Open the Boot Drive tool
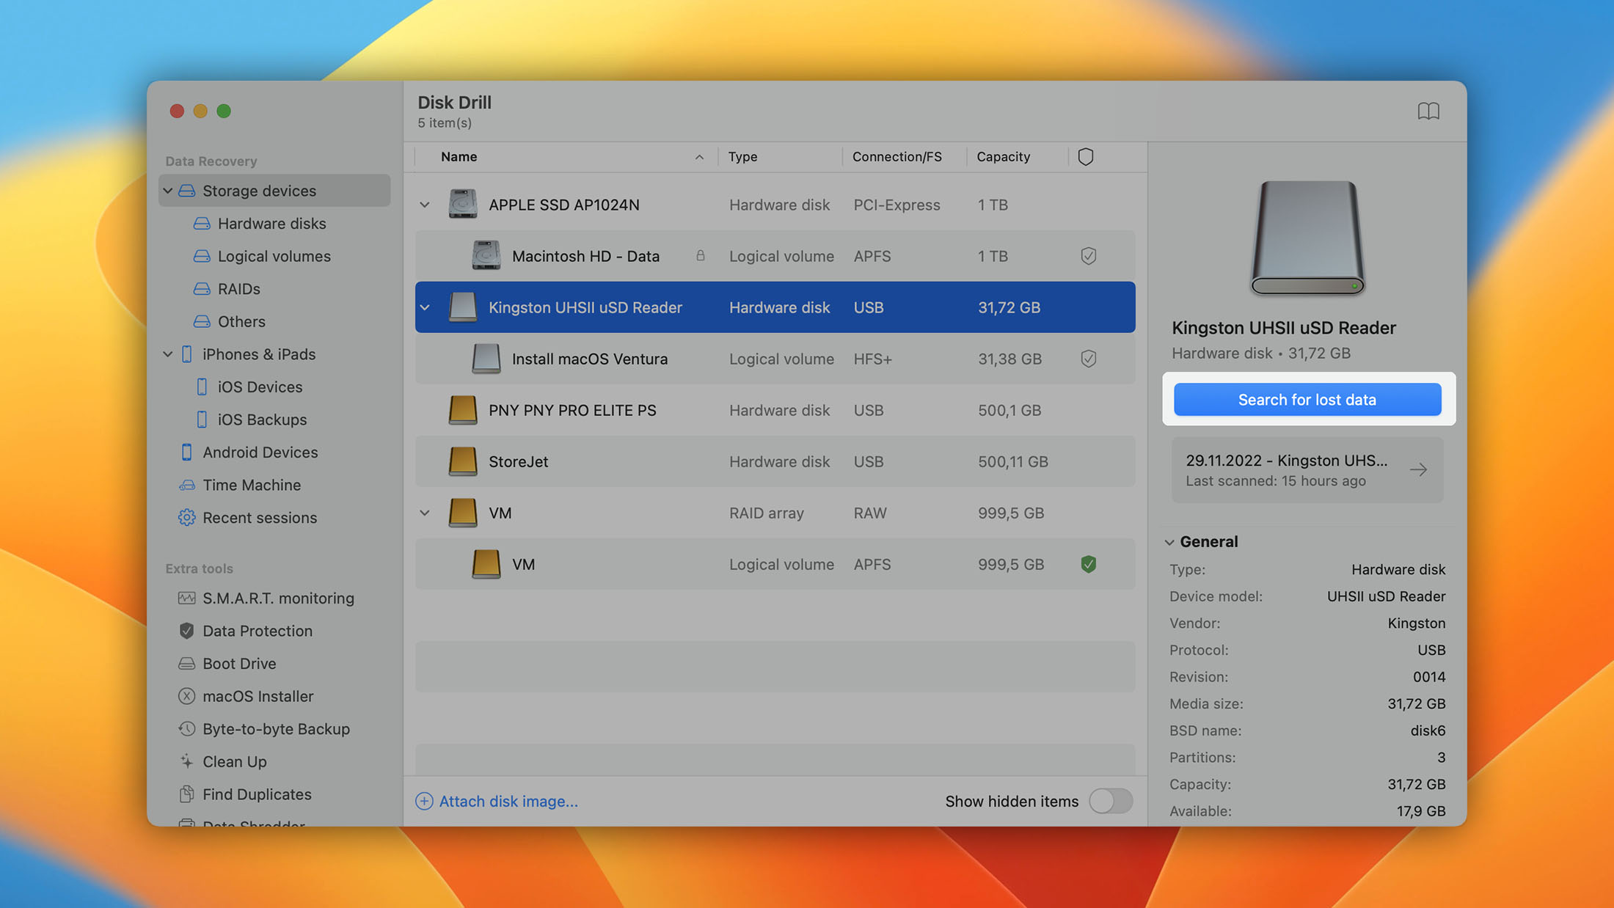This screenshot has width=1614, height=908. (239, 662)
